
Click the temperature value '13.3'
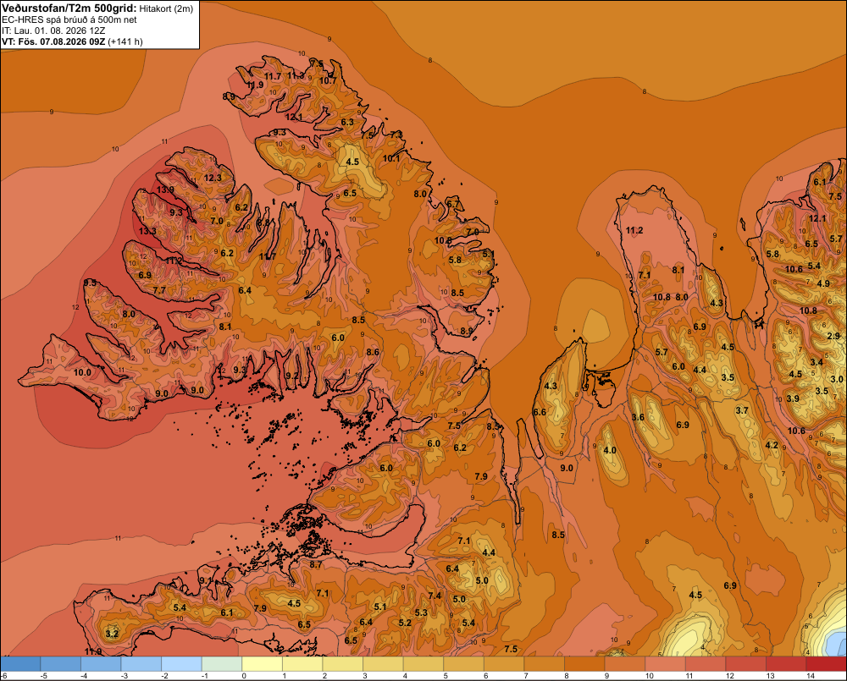pos(147,231)
